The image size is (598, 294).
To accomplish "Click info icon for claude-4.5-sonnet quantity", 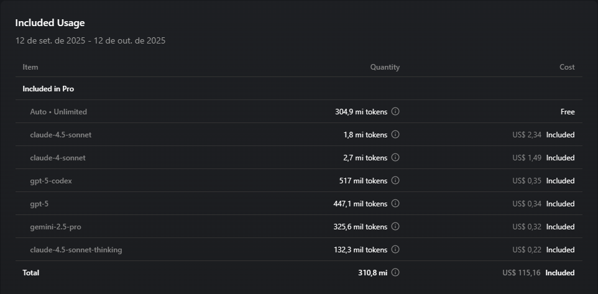I will (x=395, y=135).
